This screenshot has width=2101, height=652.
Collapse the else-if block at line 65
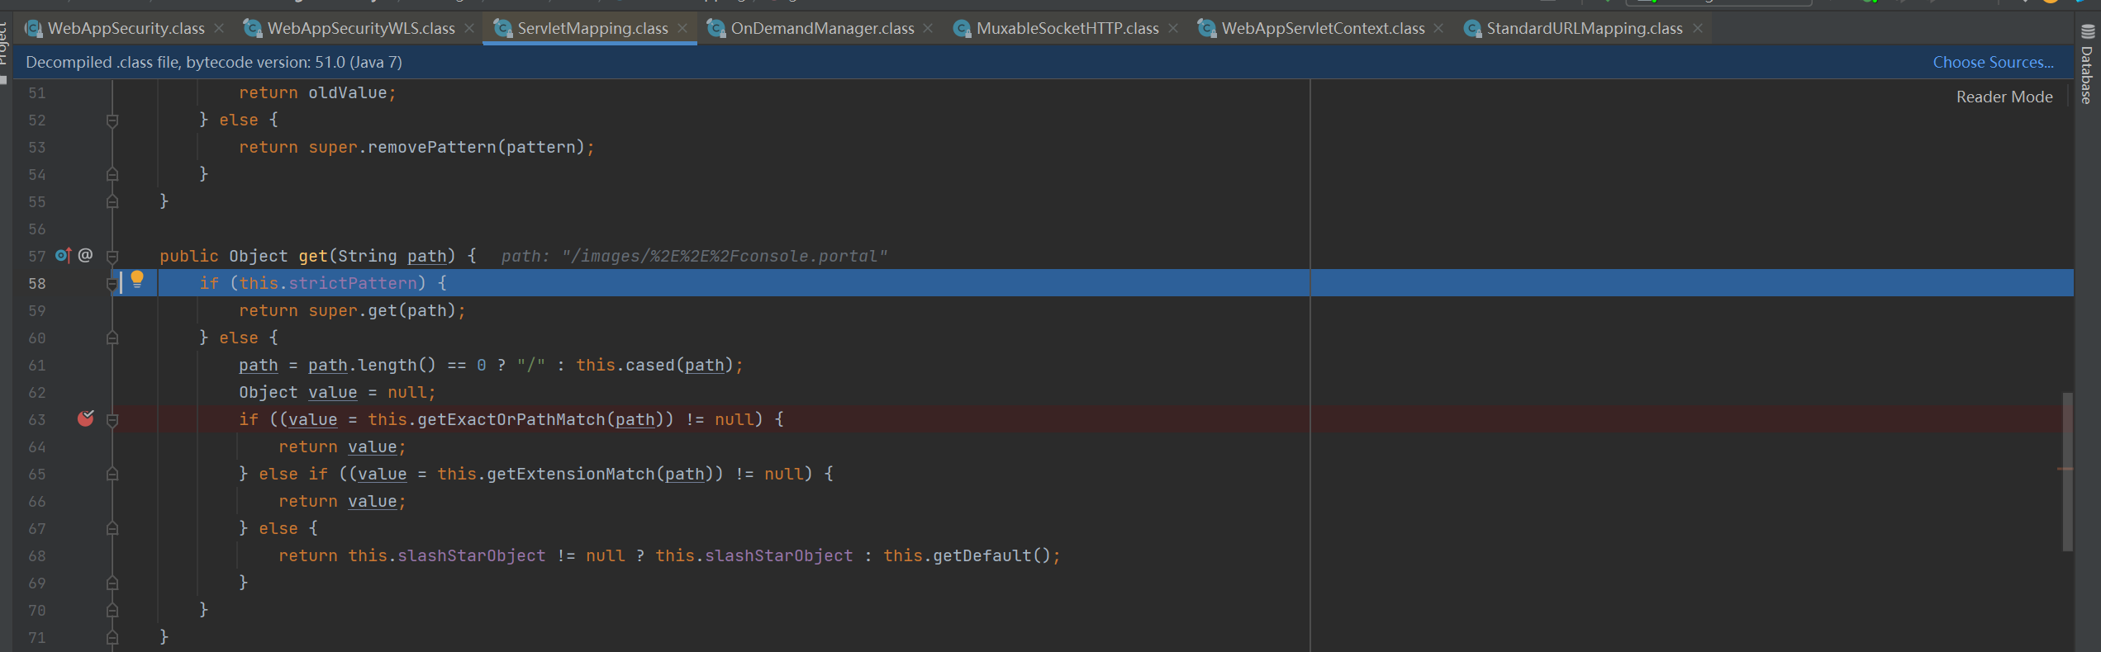coord(112,475)
